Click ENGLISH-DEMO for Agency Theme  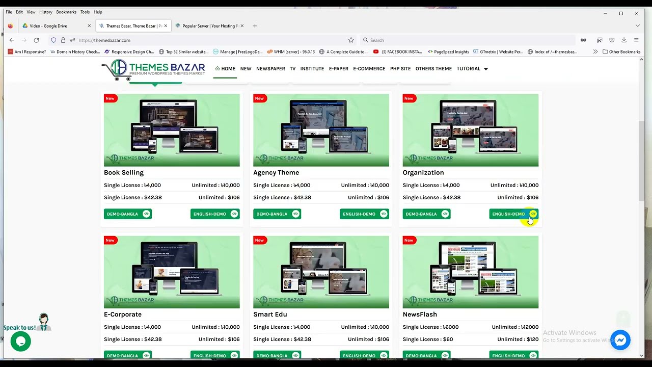365,214
